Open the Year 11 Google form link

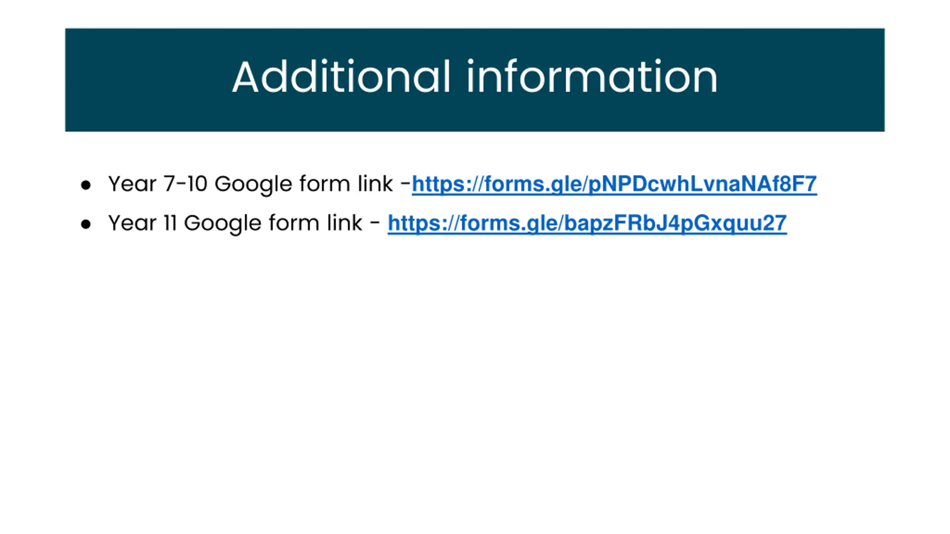point(587,224)
